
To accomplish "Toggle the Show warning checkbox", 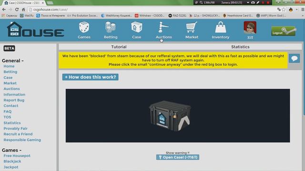I will [x=188, y=153].
